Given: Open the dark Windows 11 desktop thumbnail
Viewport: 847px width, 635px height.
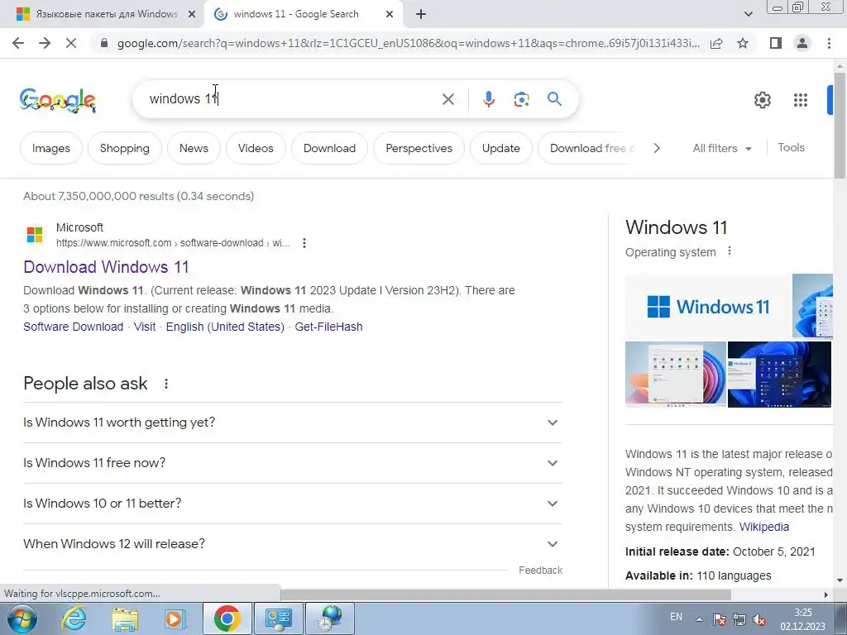Looking at the screenshot, I should 779,375.
